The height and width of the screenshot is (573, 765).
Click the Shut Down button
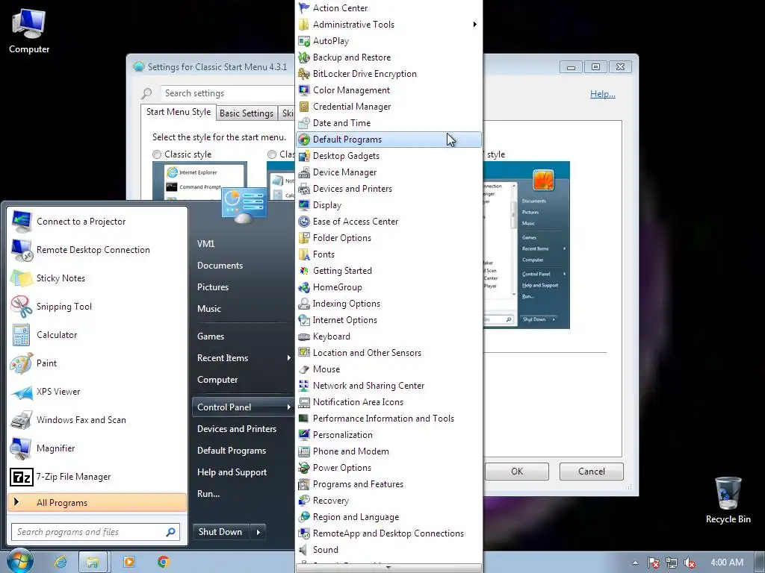[x=220, y=532]
